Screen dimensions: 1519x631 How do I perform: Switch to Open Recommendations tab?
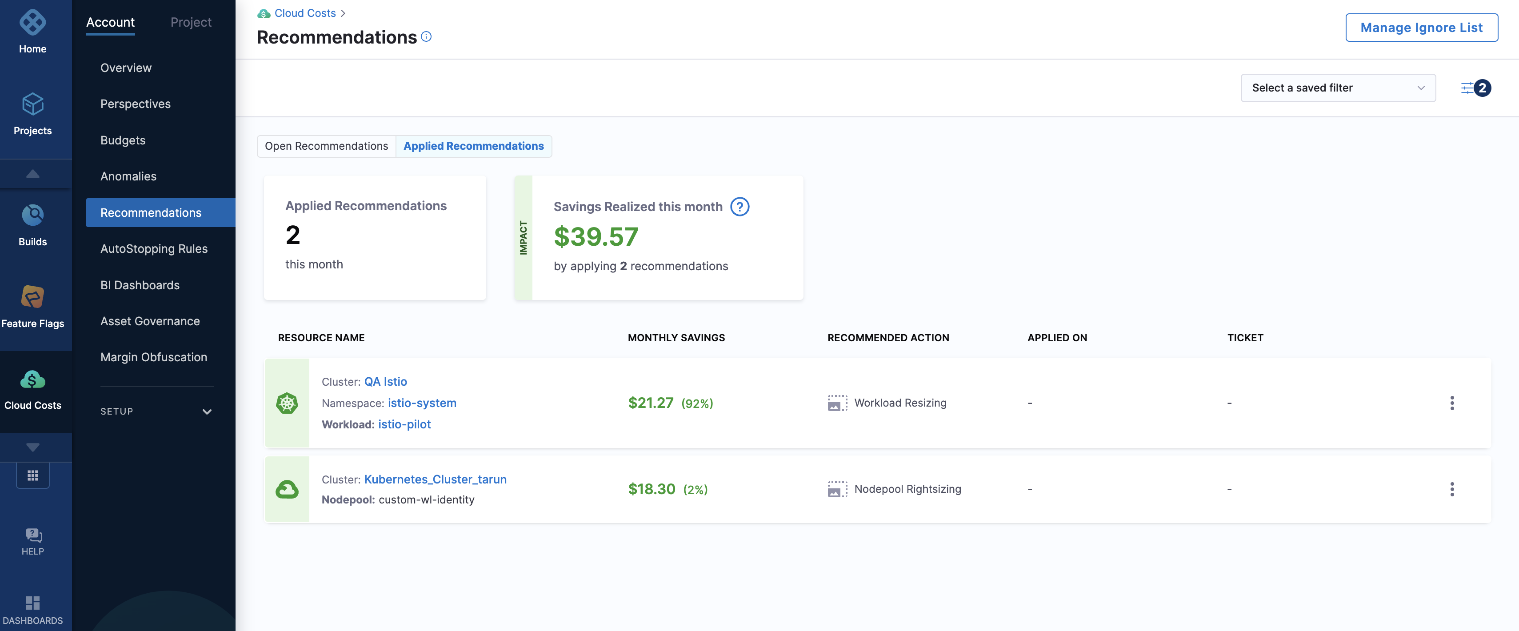point(326,146)
